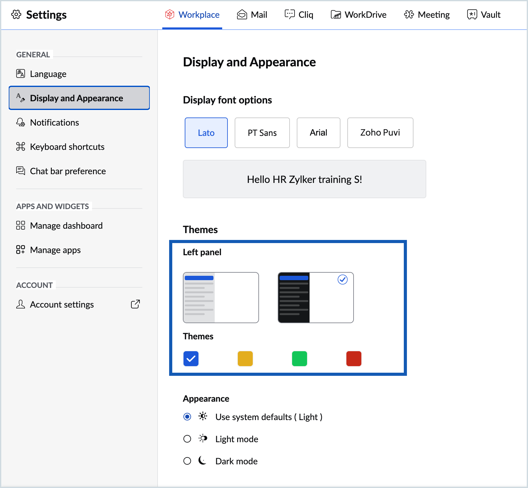Click the Notifications bell icon
Viewport: 528px width, 488px height.
(21, 122)
